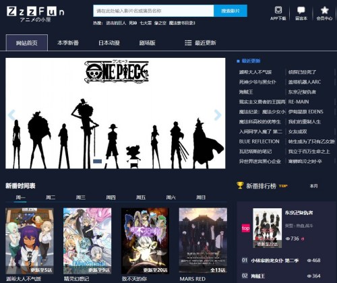
Task: Click hot search 进击的巨人
Action: 116,23
